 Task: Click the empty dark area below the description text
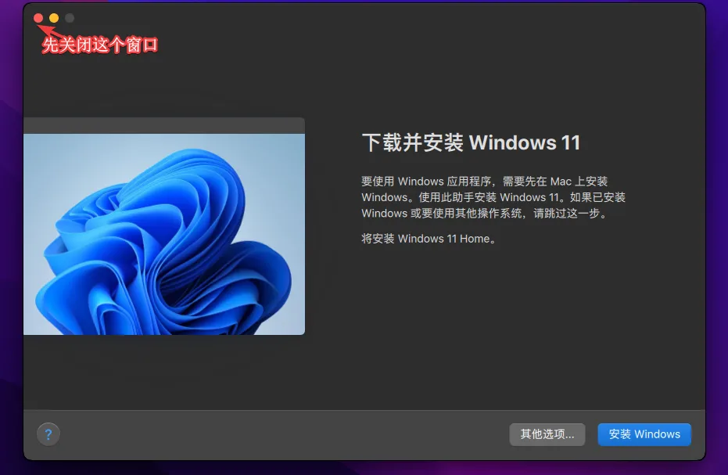500,329
